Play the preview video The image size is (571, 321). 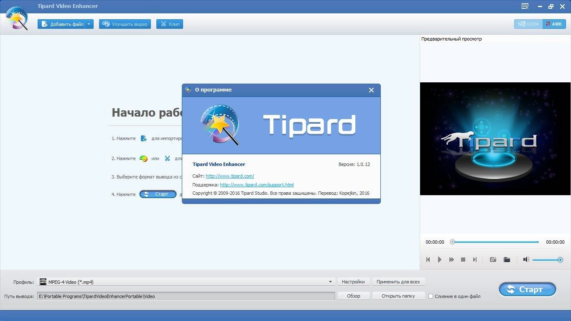point(440,260)
